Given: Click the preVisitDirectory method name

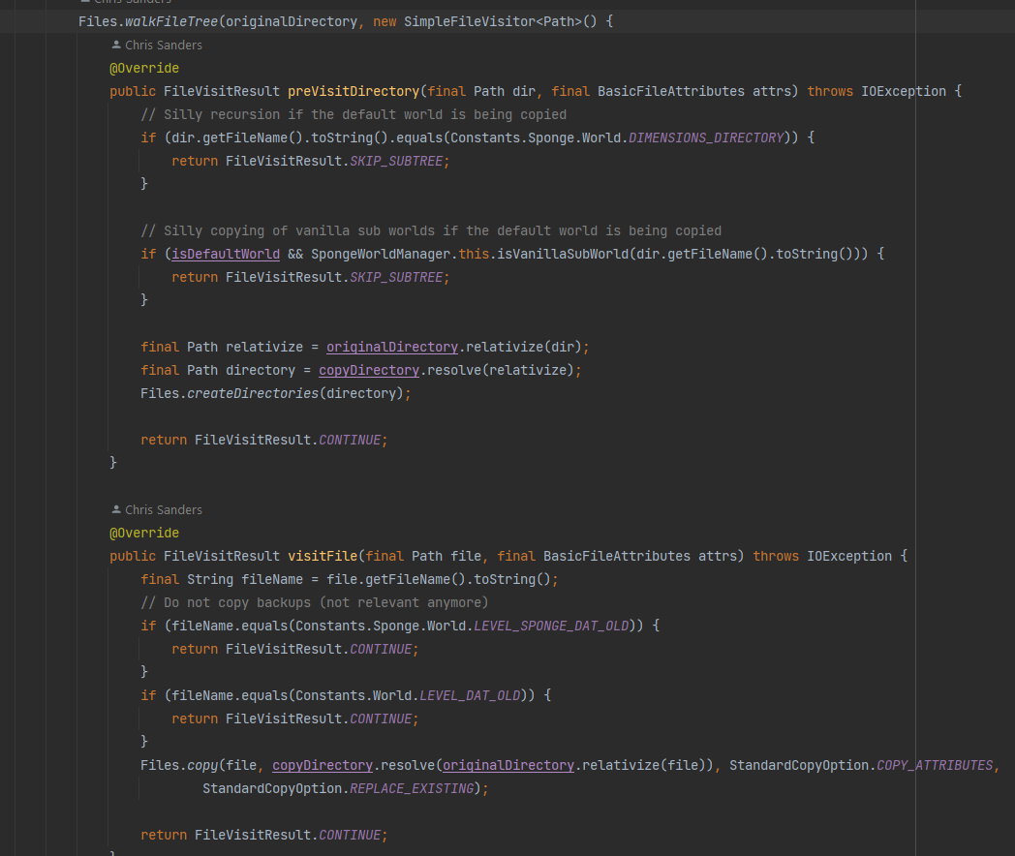Looking at the screenshot, I should (x=354, y=91).
